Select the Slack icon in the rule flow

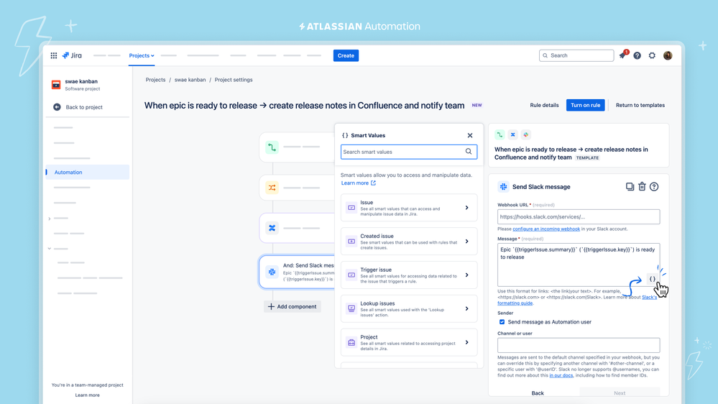click(x=272, y=272)
